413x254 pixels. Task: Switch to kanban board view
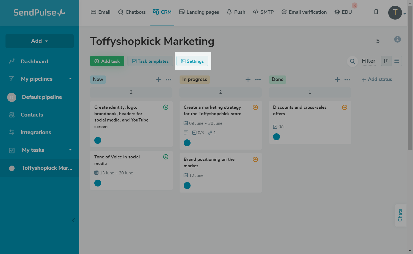(386, 61)
